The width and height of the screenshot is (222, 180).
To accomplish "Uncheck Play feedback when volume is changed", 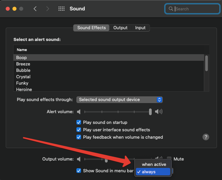I will [79, 137].
